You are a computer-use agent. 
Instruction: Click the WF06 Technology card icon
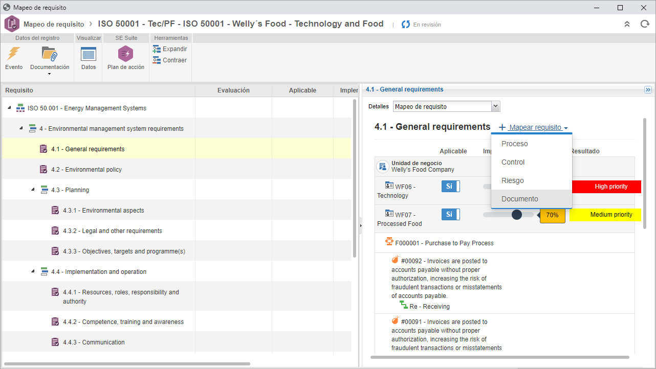tap(389, 186)
